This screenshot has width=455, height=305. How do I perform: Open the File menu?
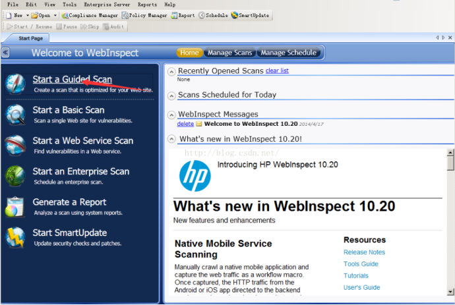click(13, 5)
